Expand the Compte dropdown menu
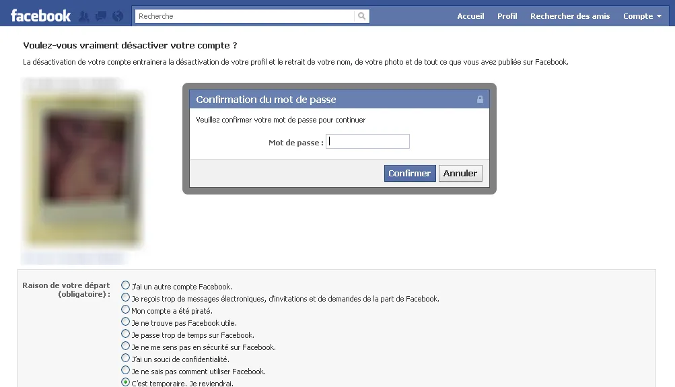This screenshot has height=387, width=675. [x=642, y=16]
